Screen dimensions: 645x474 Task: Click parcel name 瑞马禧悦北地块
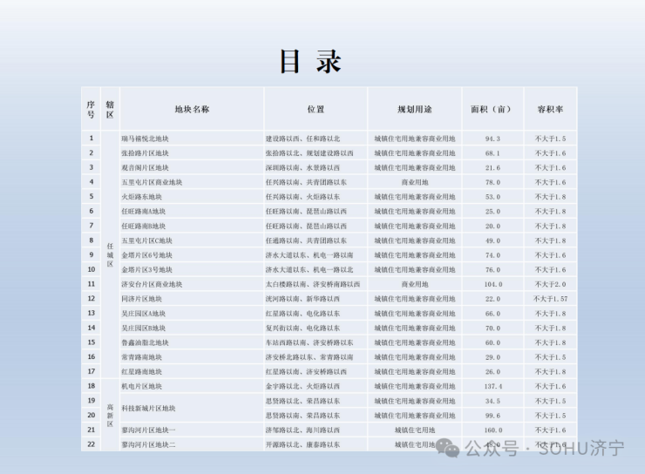coord(145,139)
